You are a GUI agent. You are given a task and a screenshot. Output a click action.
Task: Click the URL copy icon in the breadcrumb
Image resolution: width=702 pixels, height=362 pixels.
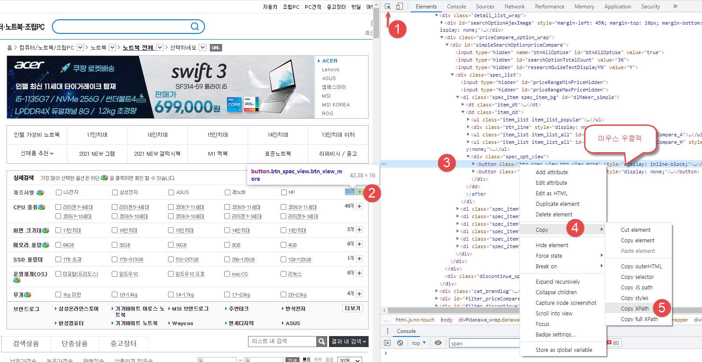point(216,48)
